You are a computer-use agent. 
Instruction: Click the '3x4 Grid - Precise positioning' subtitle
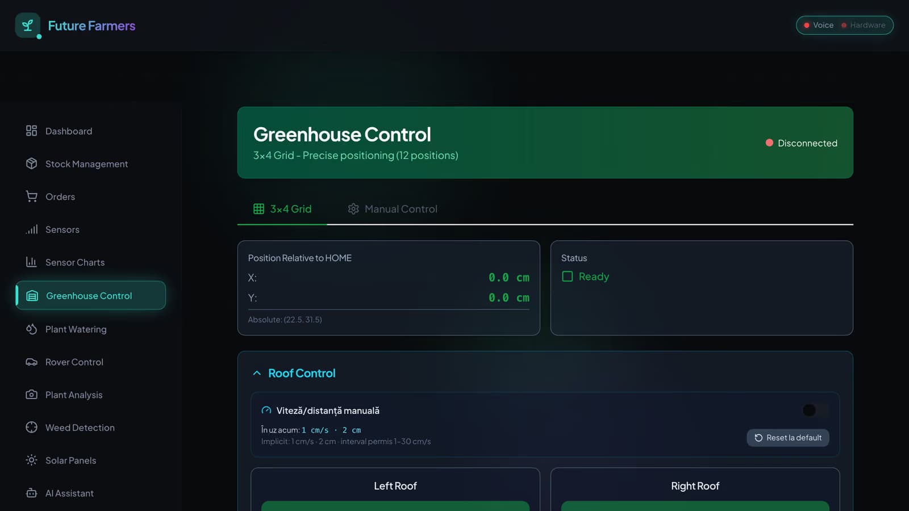pyautogui.click(x=356, y=155)
